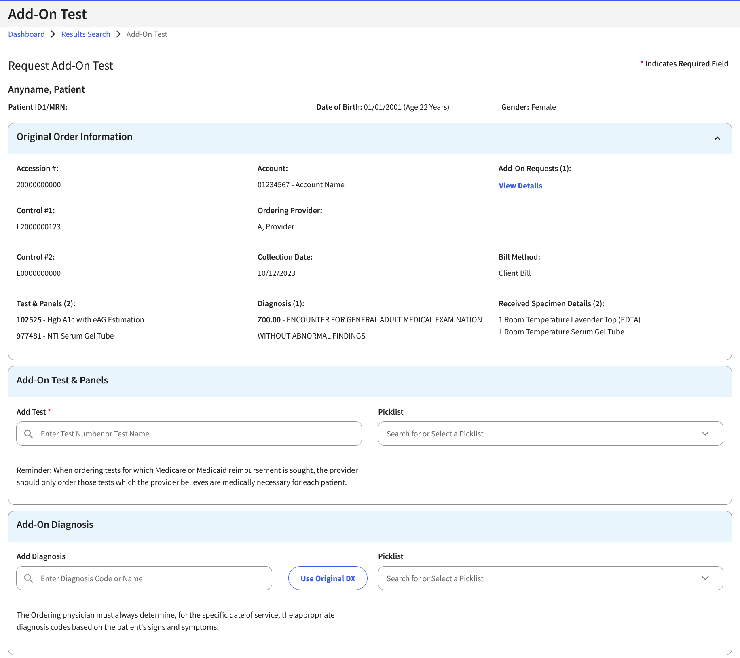
Task: Click the magnifier icon beside Add Diagnosis
Action: [x=28, y=578]
